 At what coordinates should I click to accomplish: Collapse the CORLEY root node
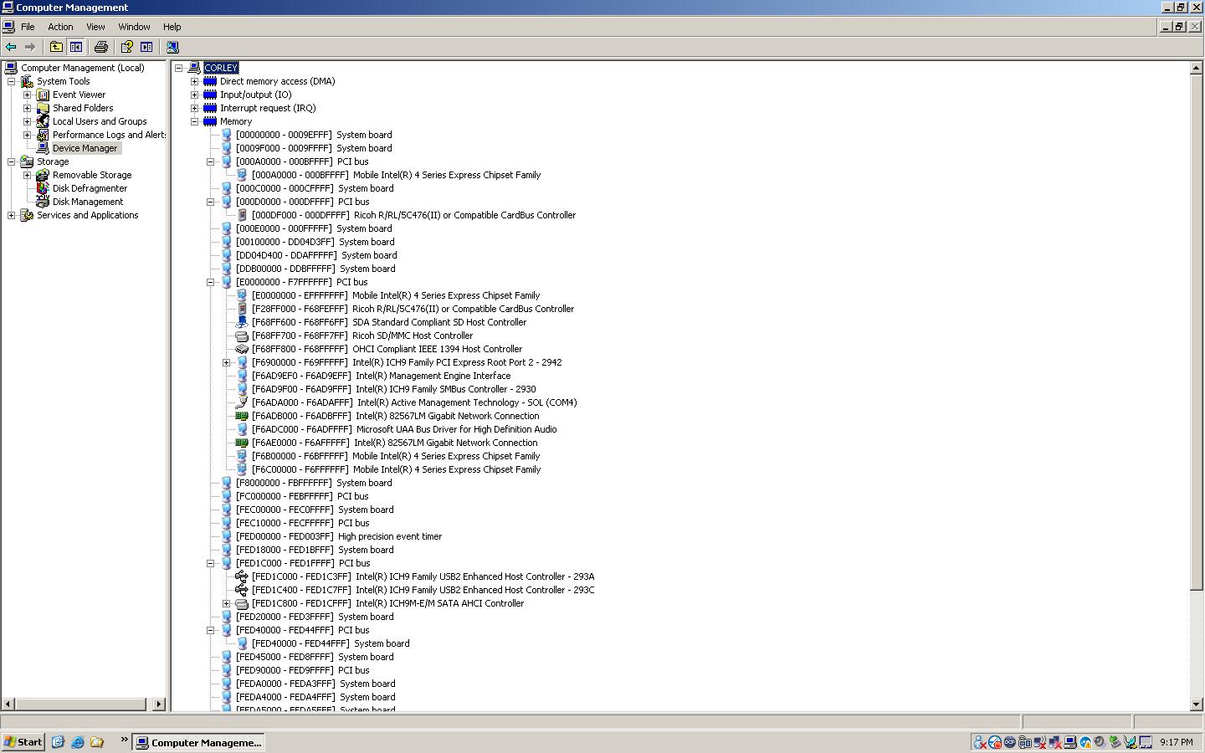click(x=178, y=68)
